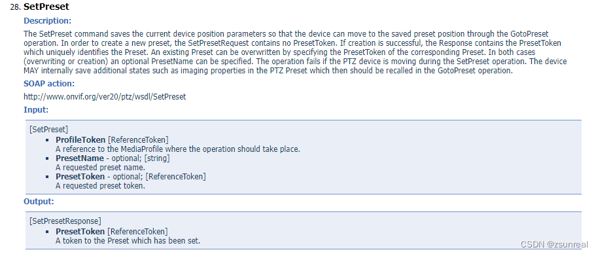Select the ProfileToken input parameter name

coord(80,140)
